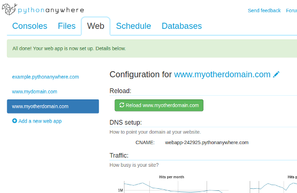Click the CNAME: label

click(x=145, y=143)
